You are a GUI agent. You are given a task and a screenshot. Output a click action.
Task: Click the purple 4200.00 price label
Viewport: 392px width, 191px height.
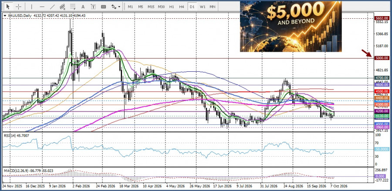point(382,111)
